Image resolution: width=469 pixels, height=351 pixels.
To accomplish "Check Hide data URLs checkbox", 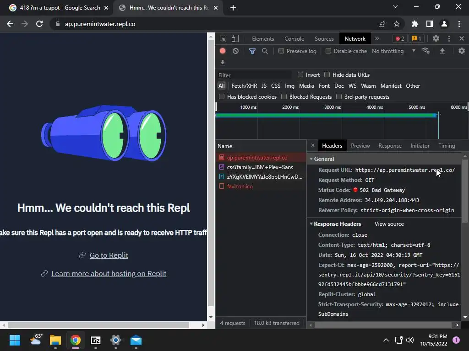I will (327, 74).
